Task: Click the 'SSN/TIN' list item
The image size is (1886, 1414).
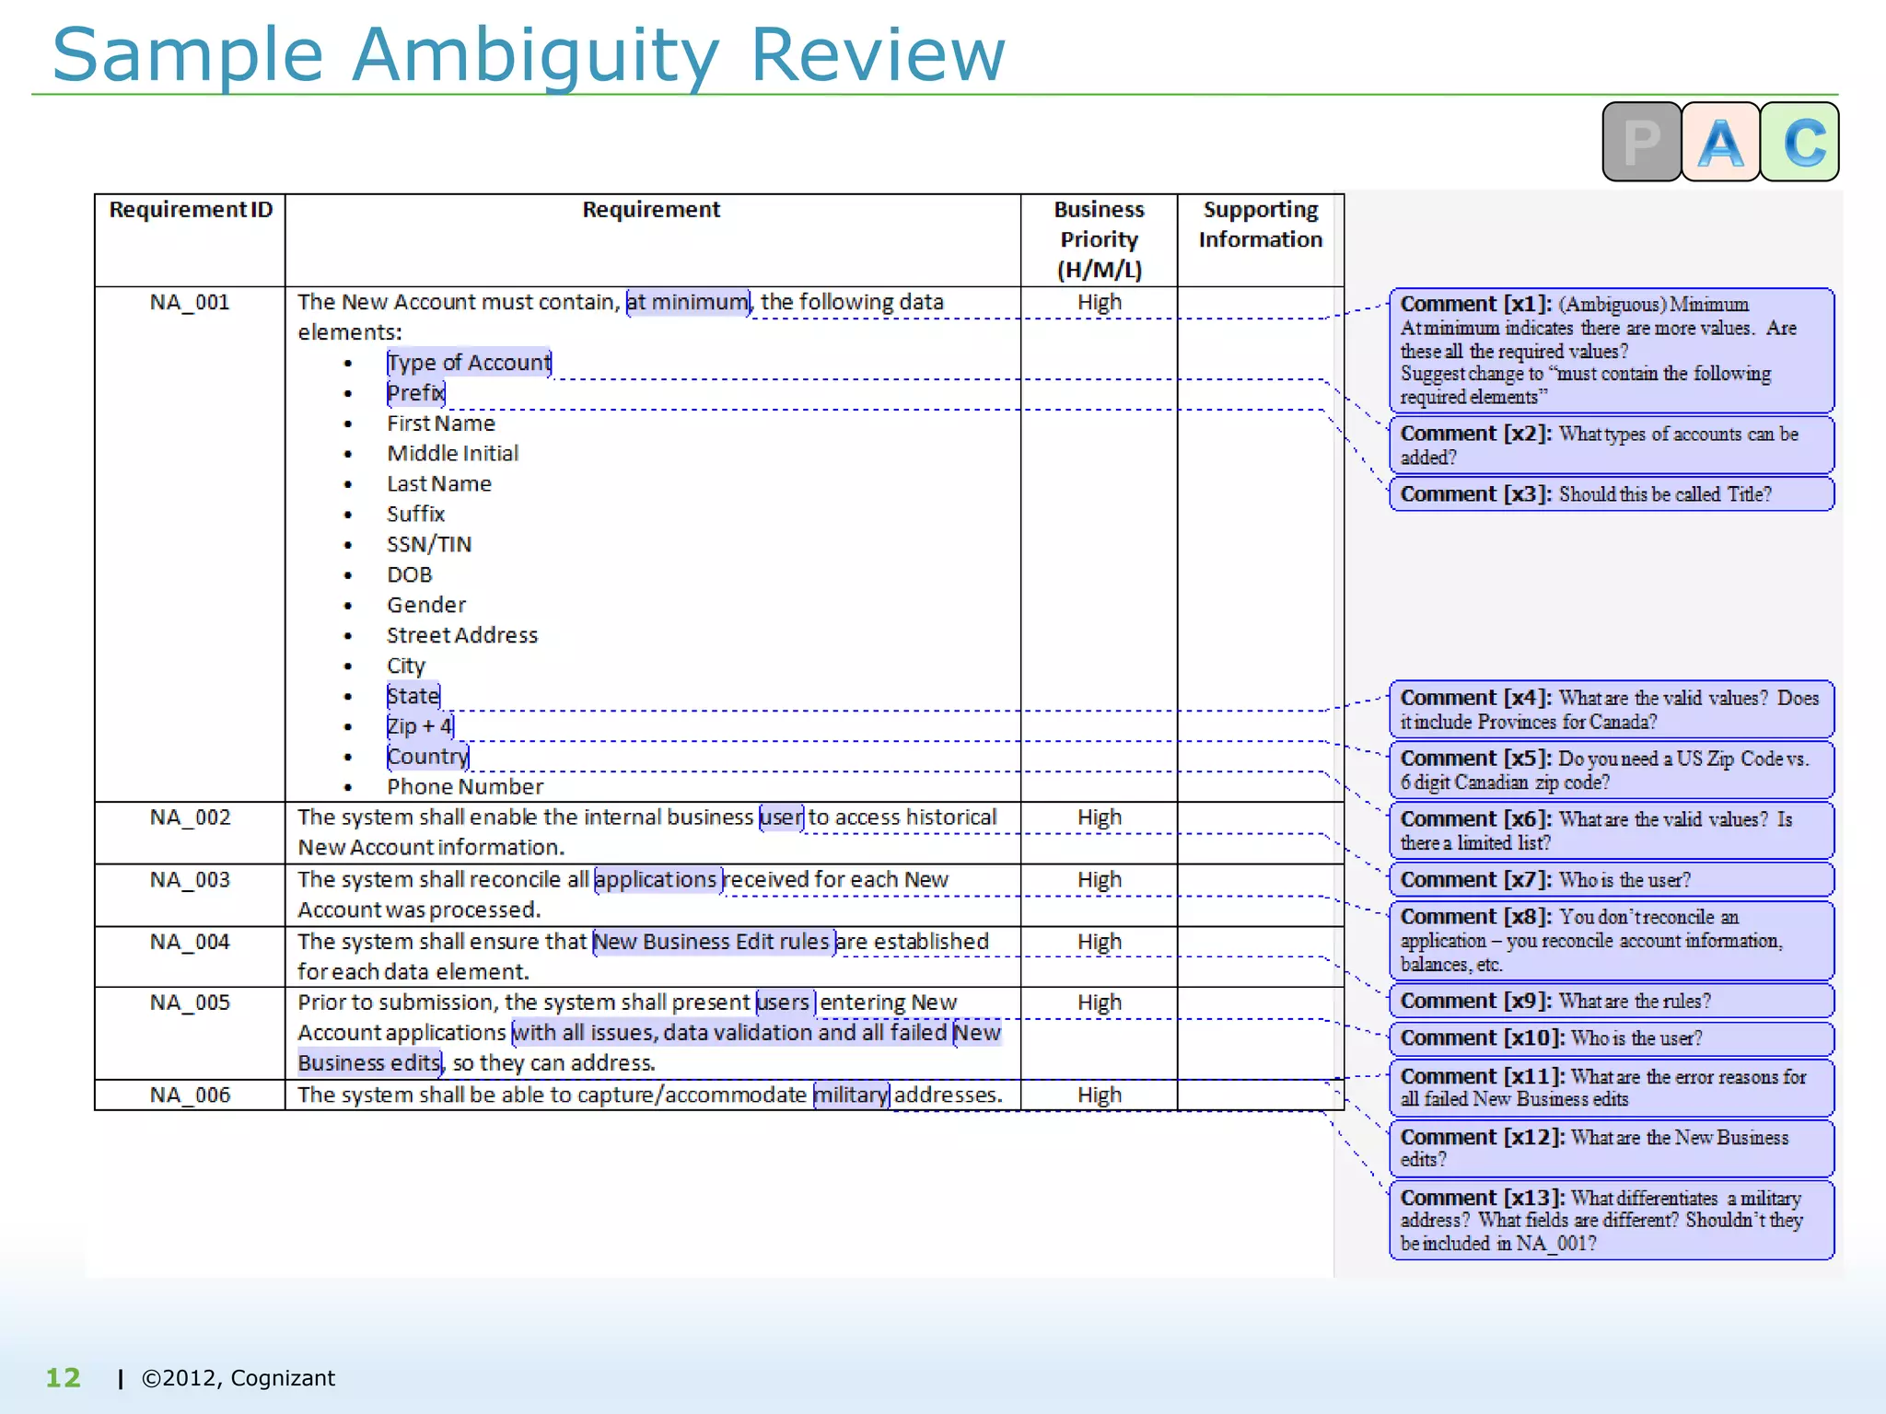Action: (x=429, y=544)
